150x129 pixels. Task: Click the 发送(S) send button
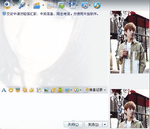(94, 125)
